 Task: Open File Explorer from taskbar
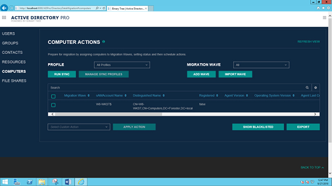42,182
